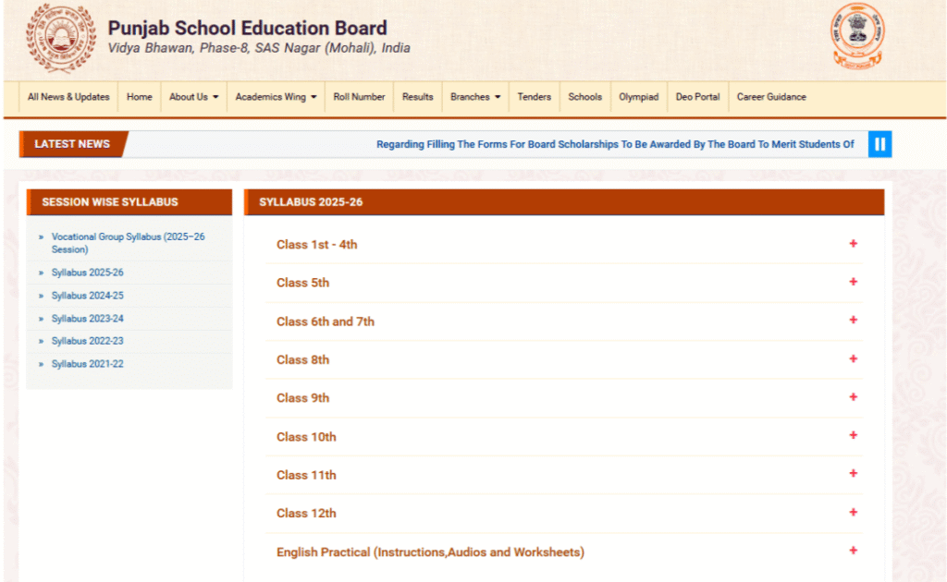
Task: Expand the Class 10th syllabus section
Action: point(564,437)
